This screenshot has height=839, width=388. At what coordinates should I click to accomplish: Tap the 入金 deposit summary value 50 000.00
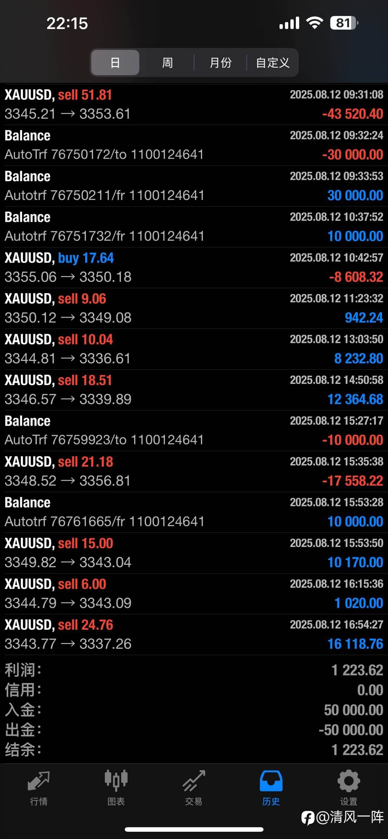pyautogui.click(x=353, y=710)
